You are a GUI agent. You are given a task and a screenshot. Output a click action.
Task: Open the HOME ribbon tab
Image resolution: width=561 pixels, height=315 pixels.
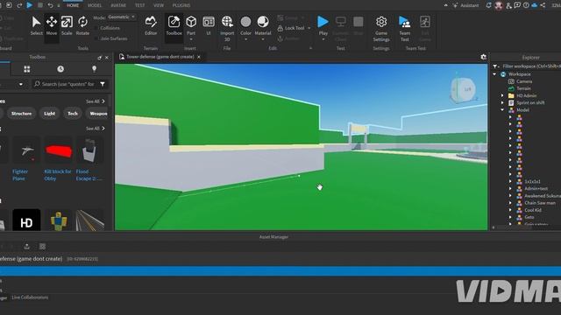pyautogui.click(x=73, y=5)
